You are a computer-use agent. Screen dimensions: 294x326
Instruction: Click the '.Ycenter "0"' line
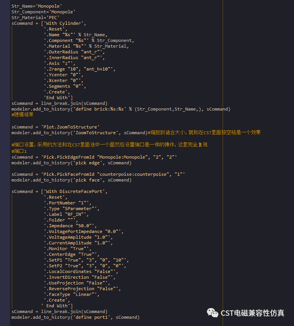click(63, 75)
